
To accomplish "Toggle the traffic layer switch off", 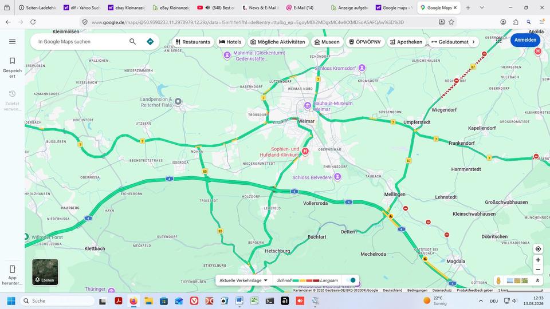I will (x=351, y=280).
